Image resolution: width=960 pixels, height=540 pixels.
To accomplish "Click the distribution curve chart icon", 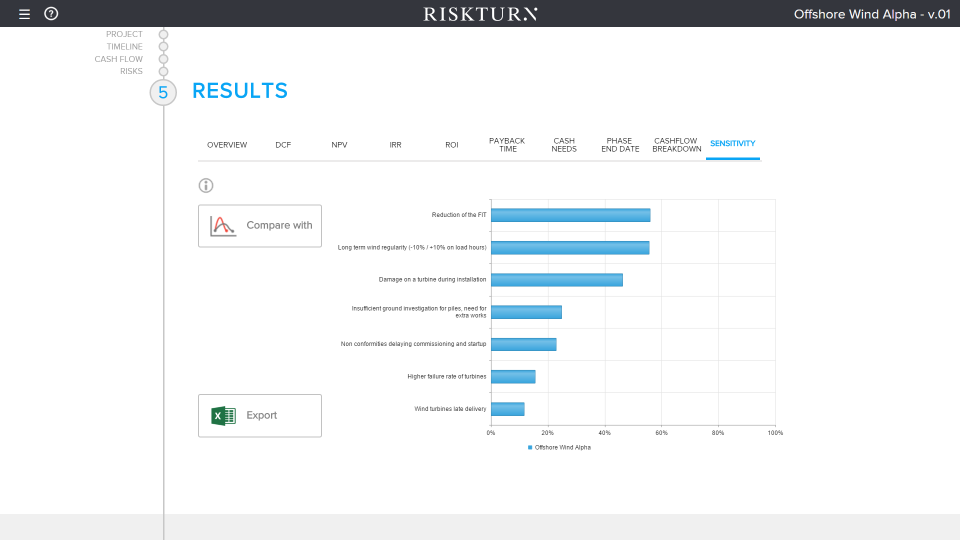I will [x=222, y=226].
